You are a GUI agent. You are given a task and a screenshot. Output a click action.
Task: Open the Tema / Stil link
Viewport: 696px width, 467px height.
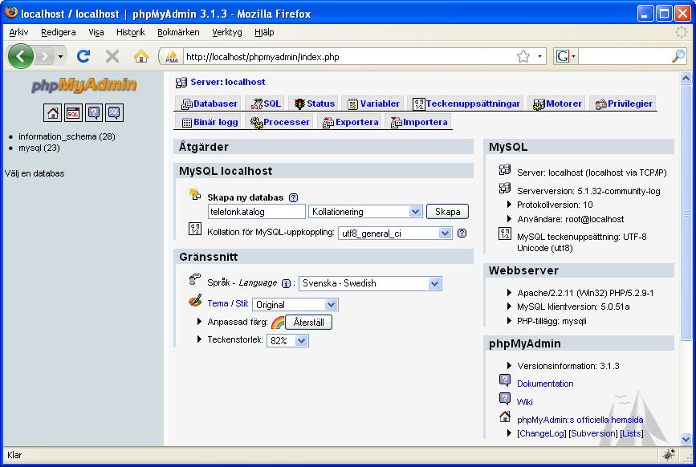[x=227, y=303]
